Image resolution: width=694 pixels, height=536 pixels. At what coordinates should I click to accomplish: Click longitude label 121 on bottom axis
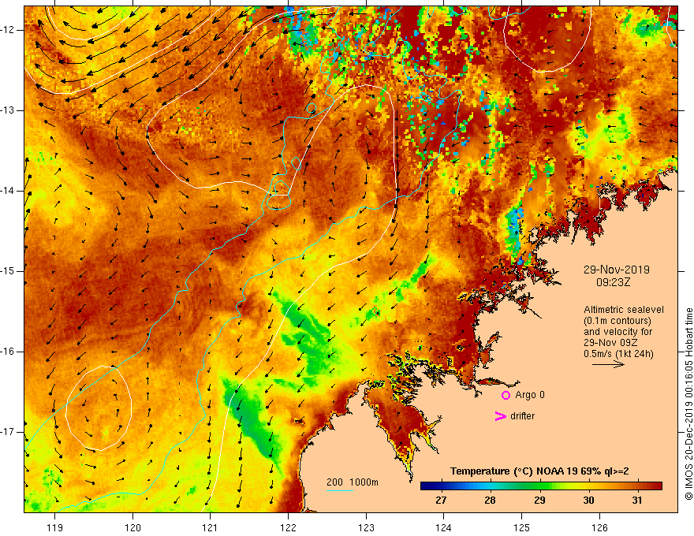pyautogui.click(x=211, y=527)
